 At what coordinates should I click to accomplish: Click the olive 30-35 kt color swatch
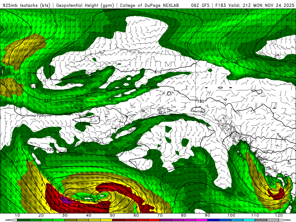pyautogui.click(x=71, y=220)
